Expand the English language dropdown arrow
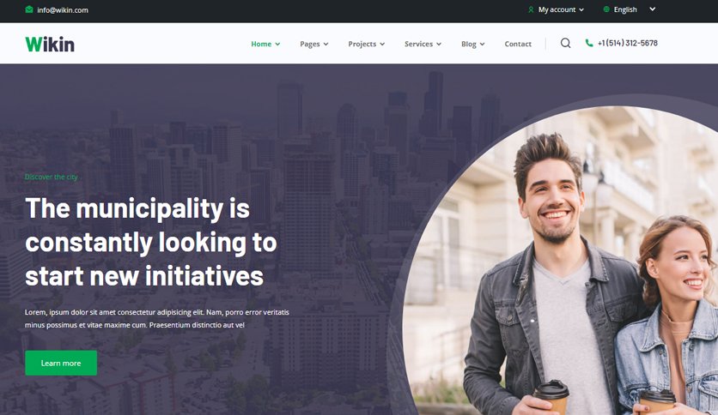 [653, 9]
